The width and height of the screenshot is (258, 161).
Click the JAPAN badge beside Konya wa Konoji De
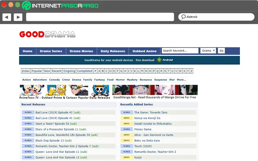click(126, 118)
